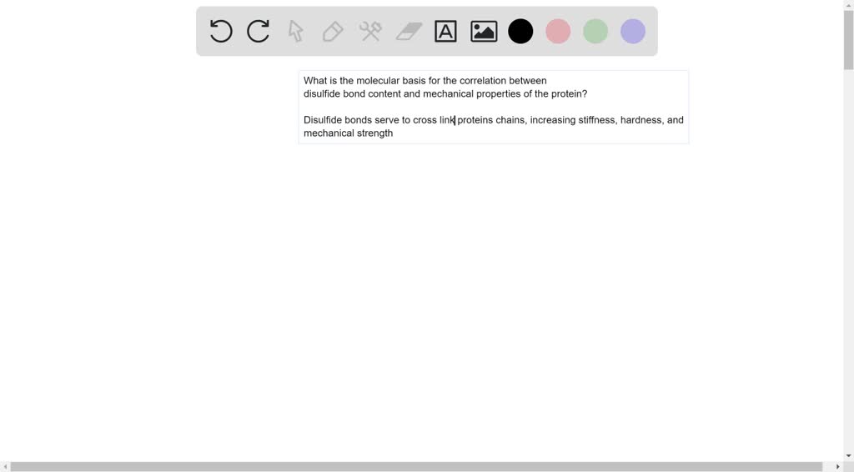Click the vertical scrollbar up arrow

pyautogui.click(x=848, y=5)
